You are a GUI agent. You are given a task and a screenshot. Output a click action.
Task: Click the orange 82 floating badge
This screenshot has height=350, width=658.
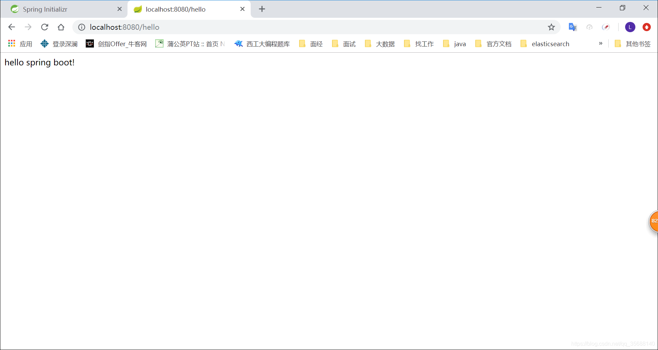(654, 221)
